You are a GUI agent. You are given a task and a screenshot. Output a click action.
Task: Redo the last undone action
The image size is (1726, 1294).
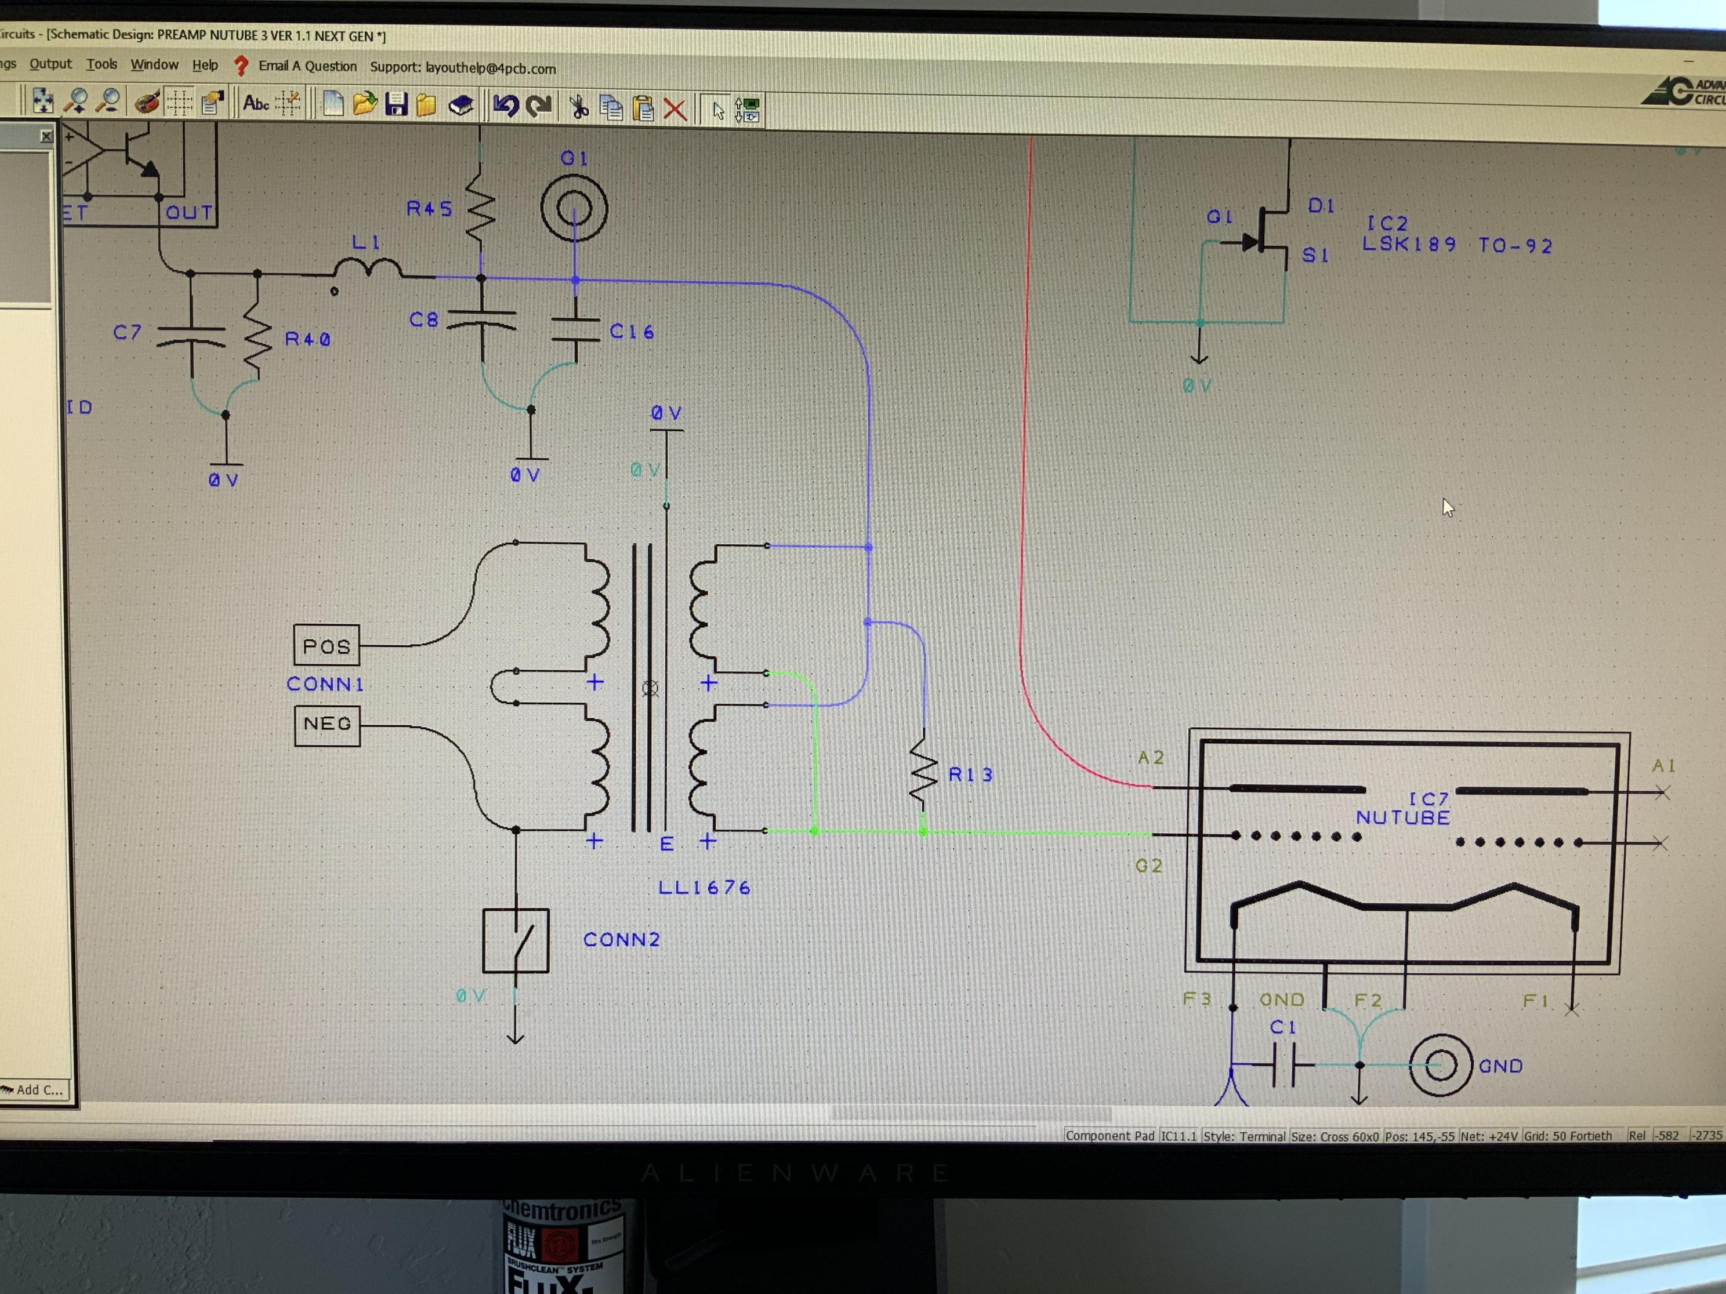(x=539, y=106)
